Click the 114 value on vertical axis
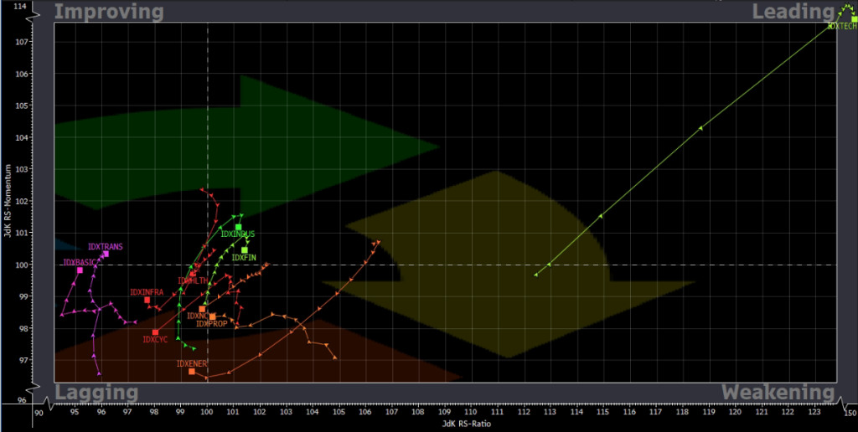 pos(20,6)
